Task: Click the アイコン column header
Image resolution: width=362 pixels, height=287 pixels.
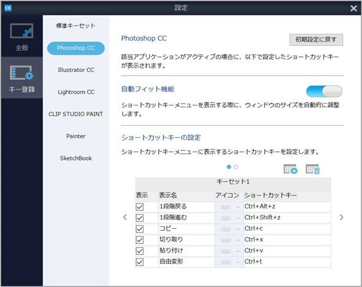Action: click(x=227, y=196)
